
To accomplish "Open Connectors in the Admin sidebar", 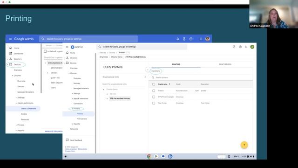I will pos(78,104).
